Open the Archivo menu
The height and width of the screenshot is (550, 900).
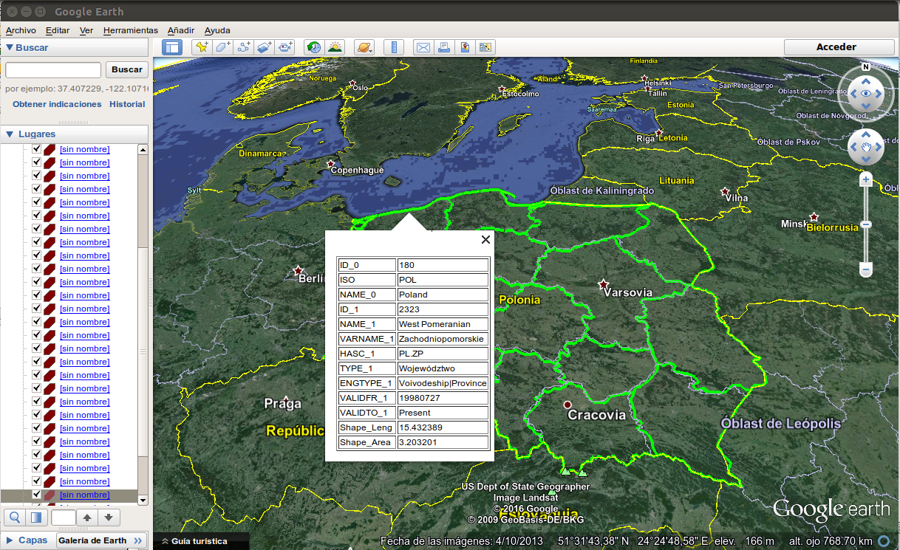pyautogui.click(x=21, y=30)
